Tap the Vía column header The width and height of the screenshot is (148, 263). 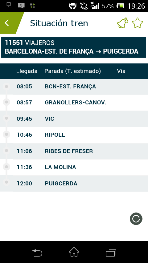pos(121,71)
